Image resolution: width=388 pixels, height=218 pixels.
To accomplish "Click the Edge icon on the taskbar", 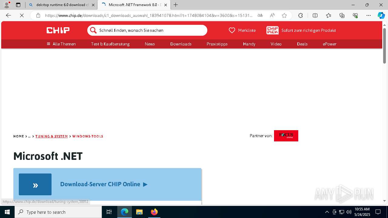I will click(125, 212).
